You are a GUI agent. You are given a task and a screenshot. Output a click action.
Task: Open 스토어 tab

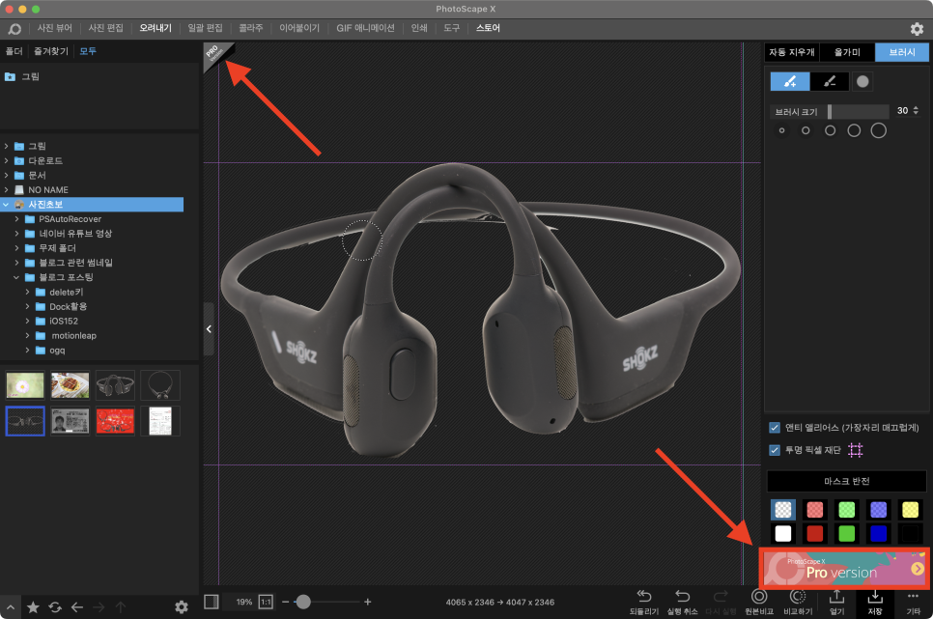pyautogui.click(x=488, y=28)
